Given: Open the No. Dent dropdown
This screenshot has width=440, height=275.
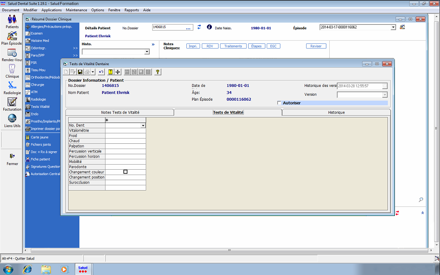Looking at the screenshot, I should tap(143, 125).
